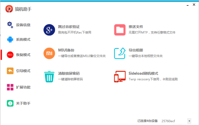
Task: Expand the device serial dropdown arrow
Action: tap(189, 121)
